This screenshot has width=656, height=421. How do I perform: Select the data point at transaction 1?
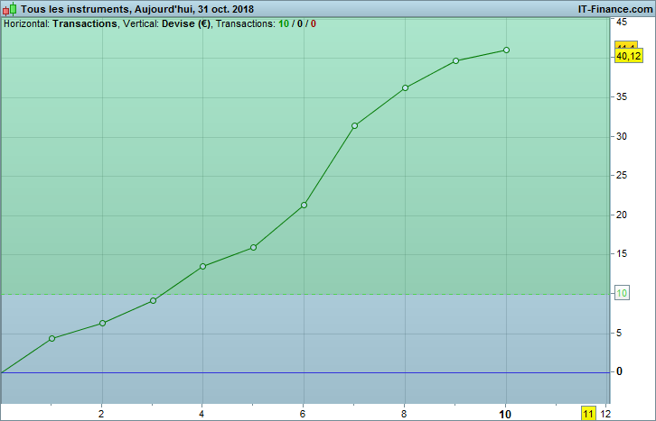[52, 338]
